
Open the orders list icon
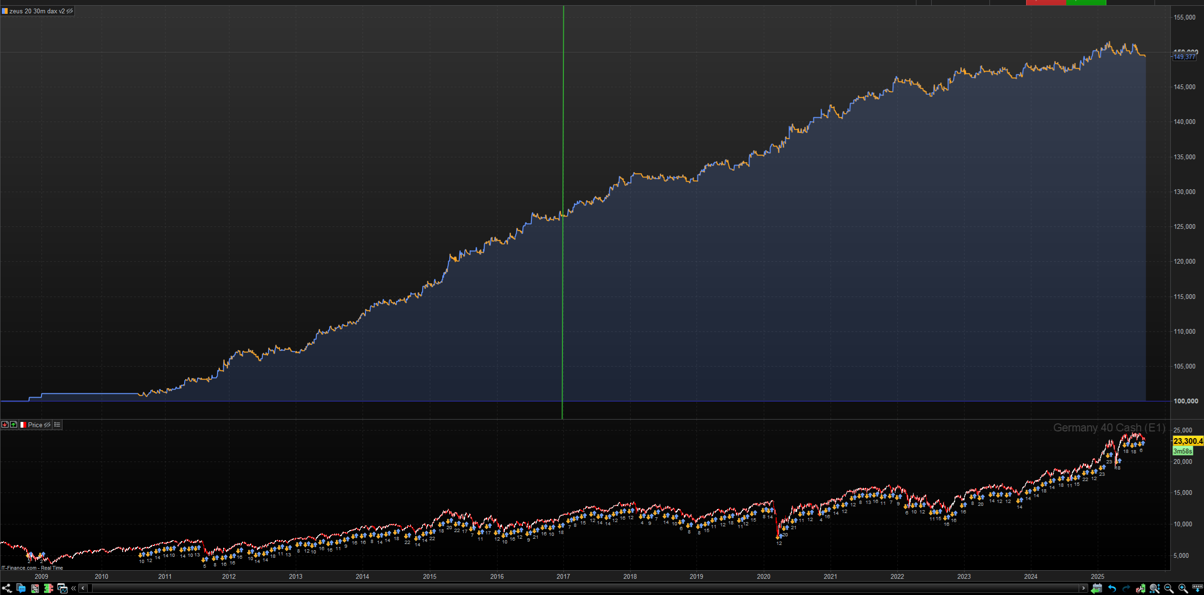pos(35,588)
